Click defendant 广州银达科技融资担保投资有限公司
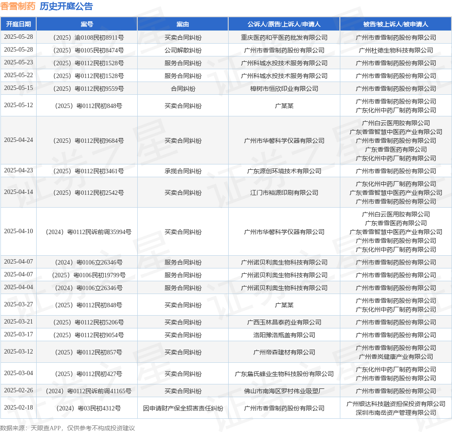The image size is (452, 432). (x=396, y=404)
